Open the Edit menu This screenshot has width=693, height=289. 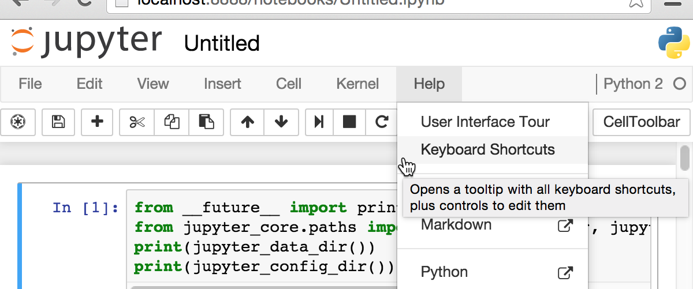tap(90, 84)
